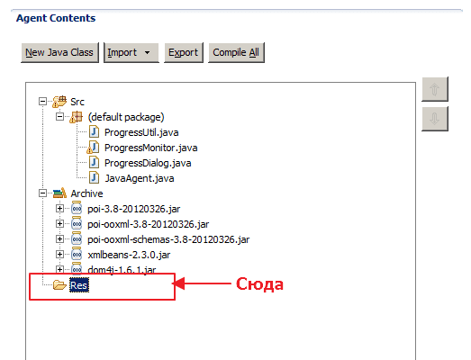Click the move up arrow button

click(435, 89)
